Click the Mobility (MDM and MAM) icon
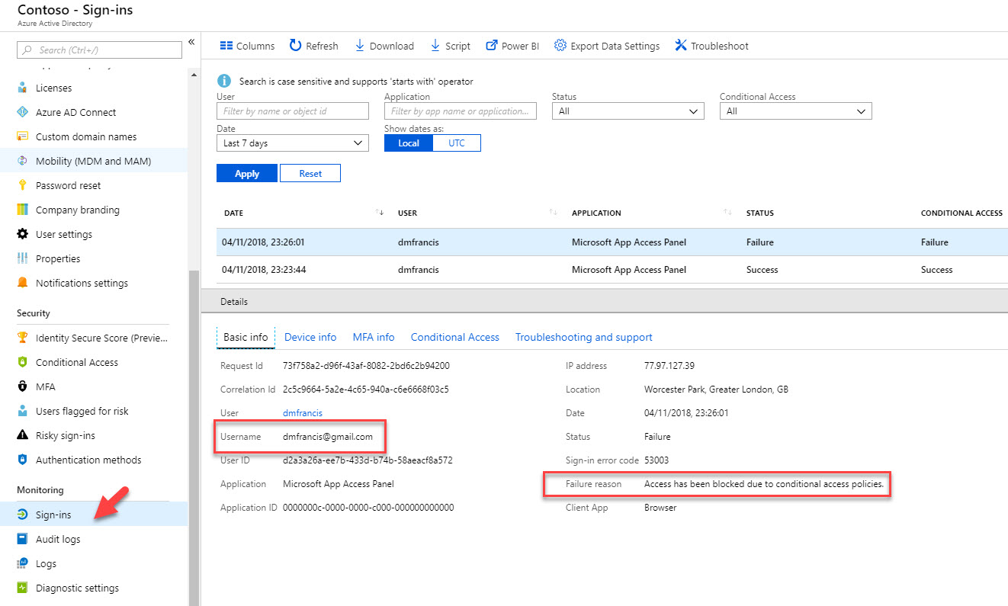This screenshot has width=1008, height=606. tap(22, 161)
